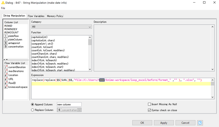Click the Cancel button
219x127 pixels.
point(185,123)
